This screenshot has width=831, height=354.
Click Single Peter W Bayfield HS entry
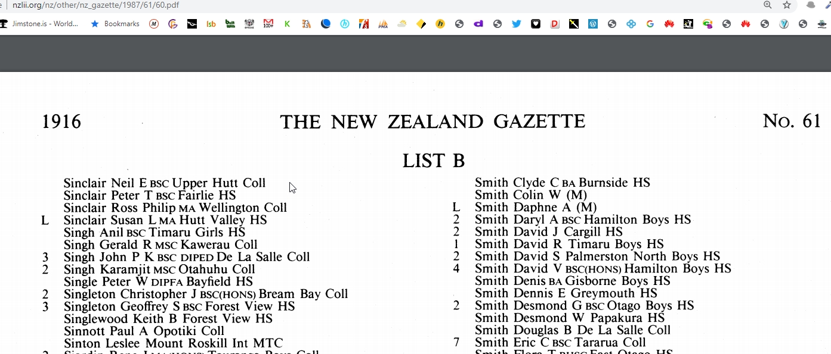point(158,282)
